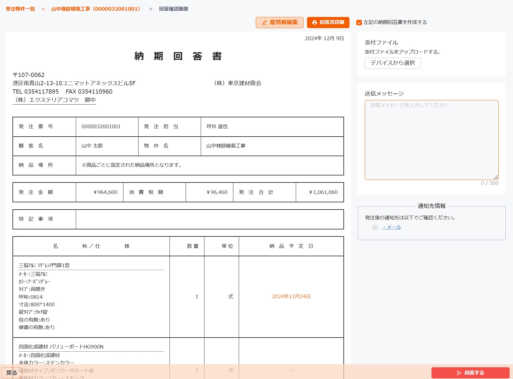513x379 pixels.
Task: Click recipient （株）エクステリアコマツ 御中
Action: [x=54, y=100]
